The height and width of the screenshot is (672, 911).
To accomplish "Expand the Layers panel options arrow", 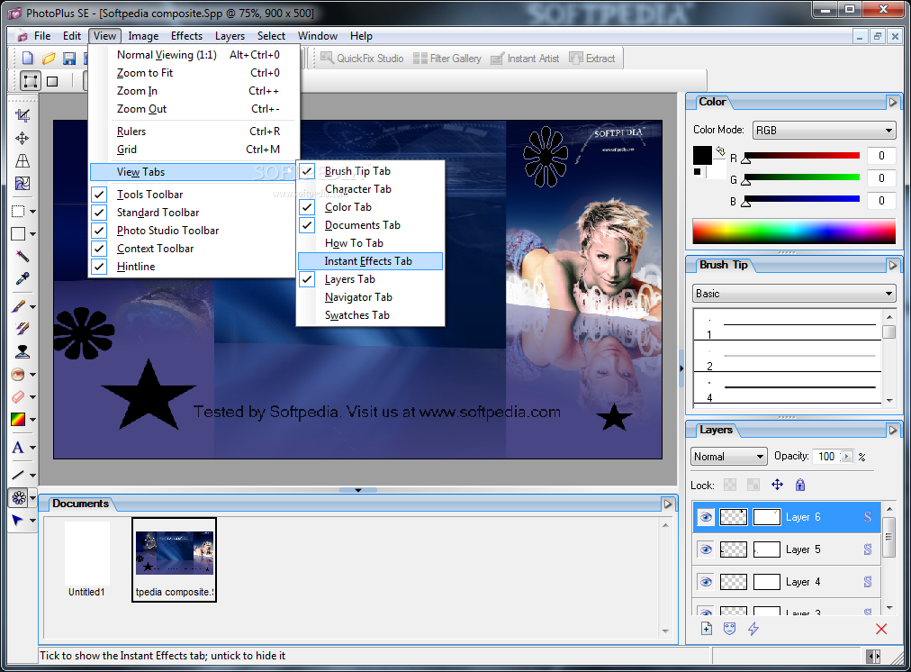I will [893, 431].
